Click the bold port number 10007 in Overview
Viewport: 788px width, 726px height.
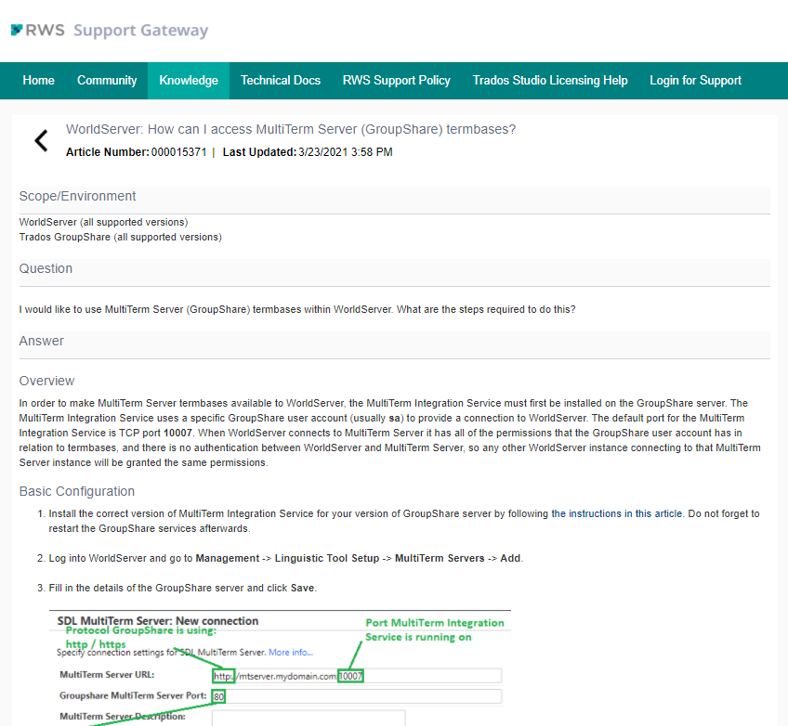[x=177, y=433]
